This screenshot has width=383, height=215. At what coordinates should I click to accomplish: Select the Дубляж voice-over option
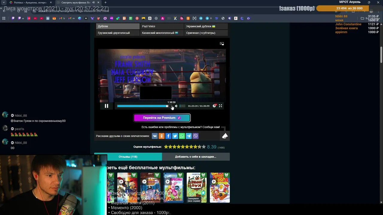[118, 26]
